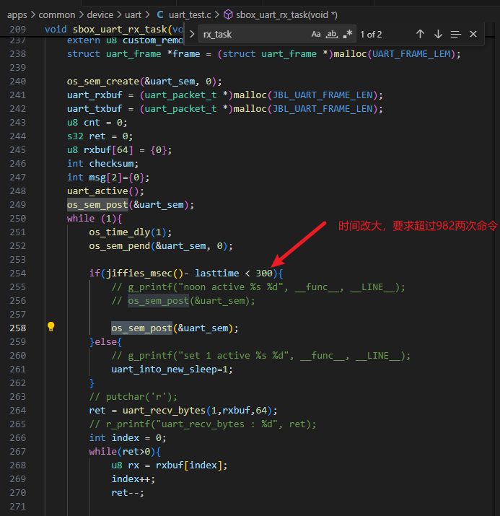This screenshot has width=500, height=516.
Task: Click sticky header 'sbox_uart_rx_task' function name
Action: [x=120, y=30]
